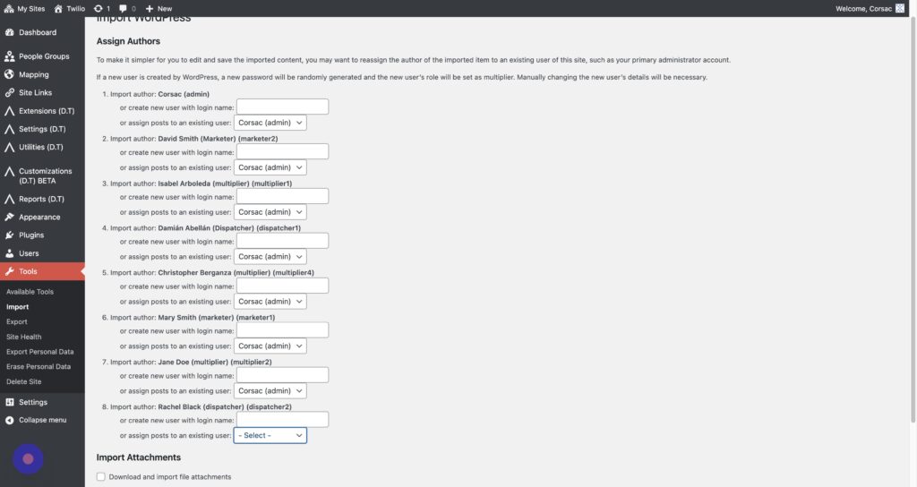
Task: Enable Download and import file attachments checkbox
Action: pyautogui.click(x=101, y=476)
